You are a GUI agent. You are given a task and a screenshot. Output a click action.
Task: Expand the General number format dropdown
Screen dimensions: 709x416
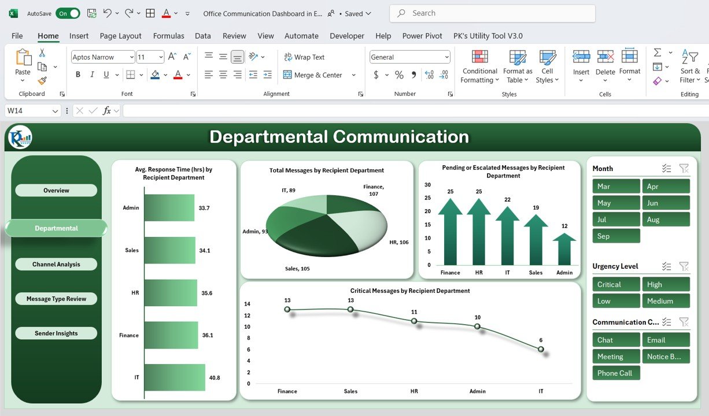(446, 57)
